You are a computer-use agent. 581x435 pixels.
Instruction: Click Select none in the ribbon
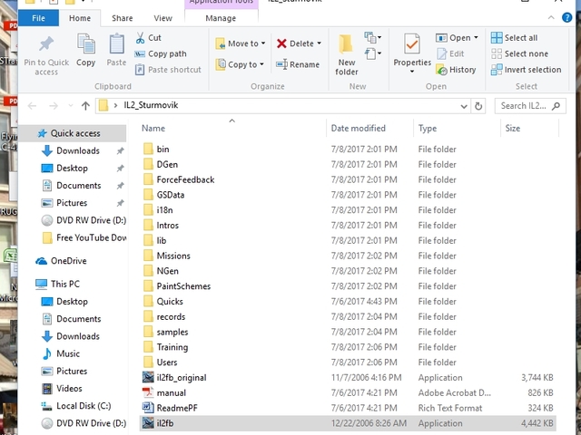519,53
